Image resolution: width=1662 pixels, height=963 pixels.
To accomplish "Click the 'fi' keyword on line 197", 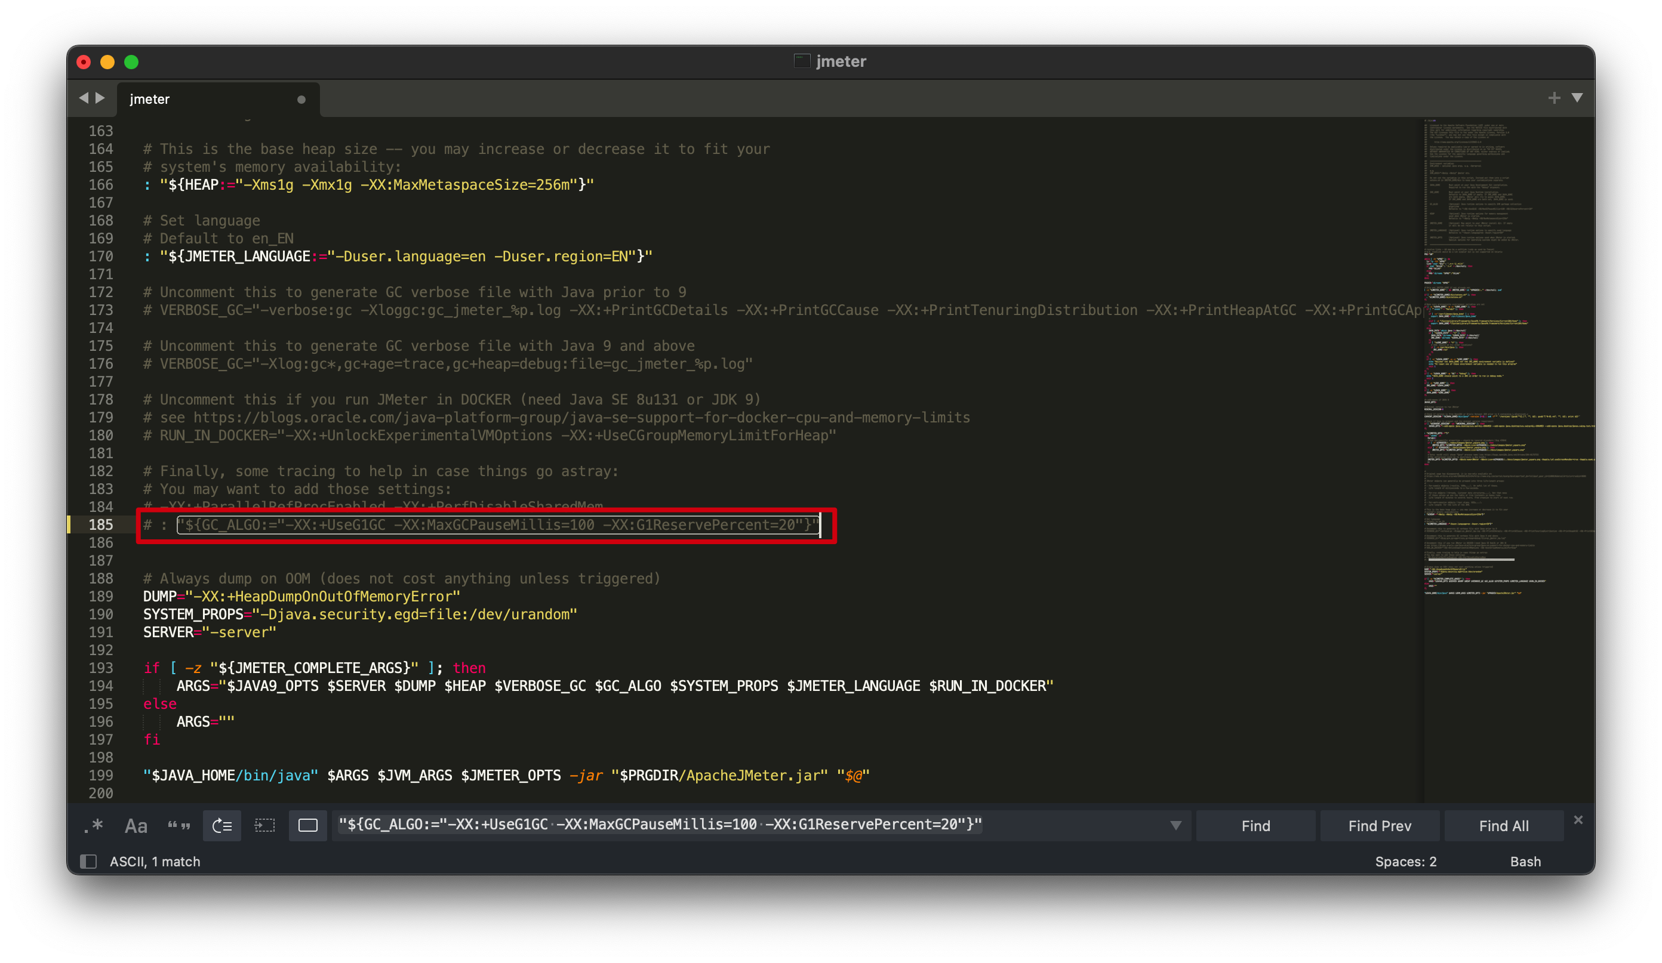I will click(x=152, y=739).
